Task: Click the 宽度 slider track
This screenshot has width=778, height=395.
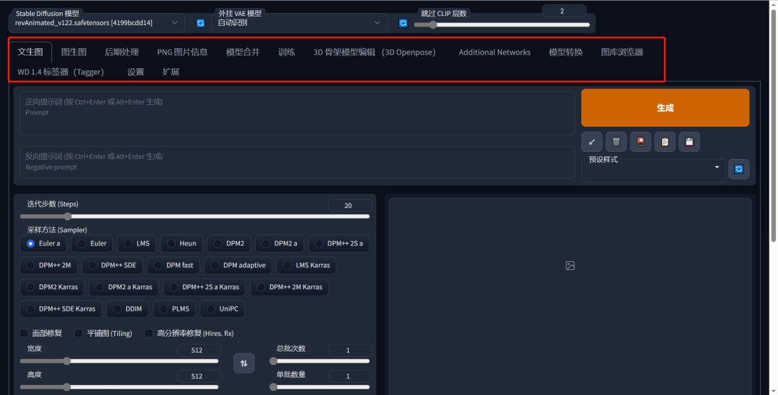Action: coord(119,361)
